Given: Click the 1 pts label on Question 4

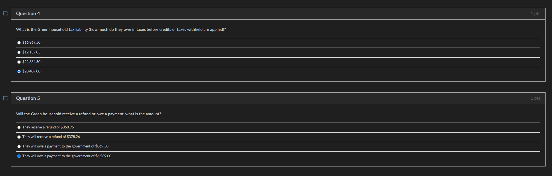Looking at the screenshot, I should click(x=535, y=13).
